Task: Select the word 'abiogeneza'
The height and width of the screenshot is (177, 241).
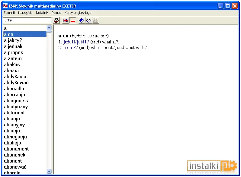Action: click(x=25, y=100)
